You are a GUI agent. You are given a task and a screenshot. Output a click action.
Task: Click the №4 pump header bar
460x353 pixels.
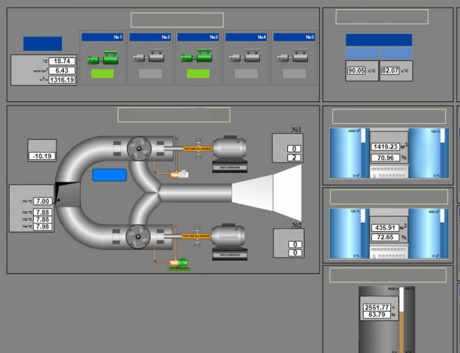[x=246, y=37]
